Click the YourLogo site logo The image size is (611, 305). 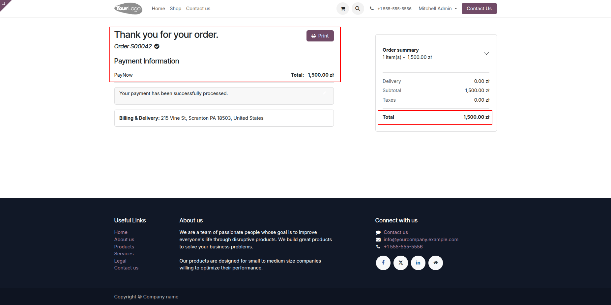(128, 9)
